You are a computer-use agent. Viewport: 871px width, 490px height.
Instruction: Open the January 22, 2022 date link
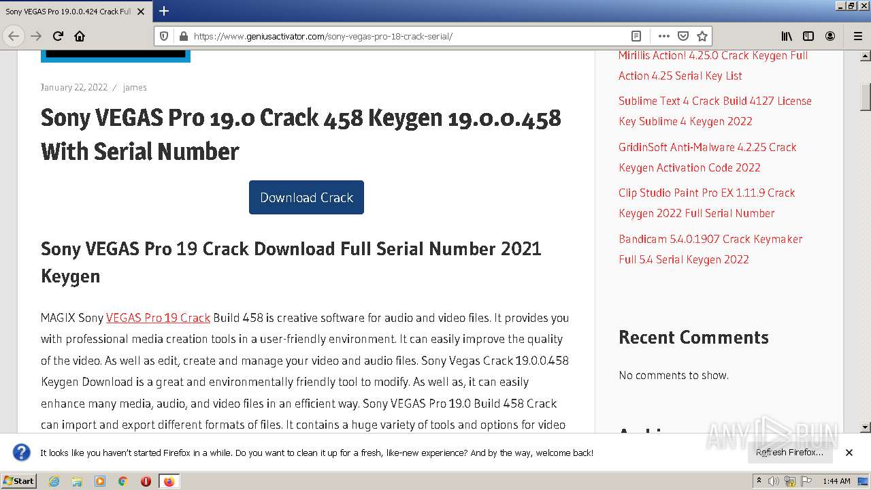click(74, 87)
